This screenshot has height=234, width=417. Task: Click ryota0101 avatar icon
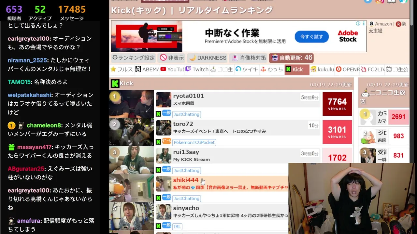[163, 100]
